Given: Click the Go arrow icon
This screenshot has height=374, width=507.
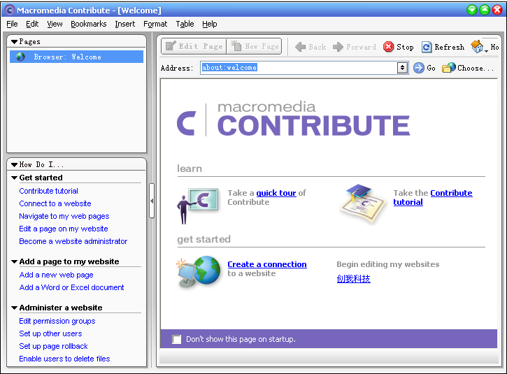Looking at the screenshot, I should (x=419, y=68).
